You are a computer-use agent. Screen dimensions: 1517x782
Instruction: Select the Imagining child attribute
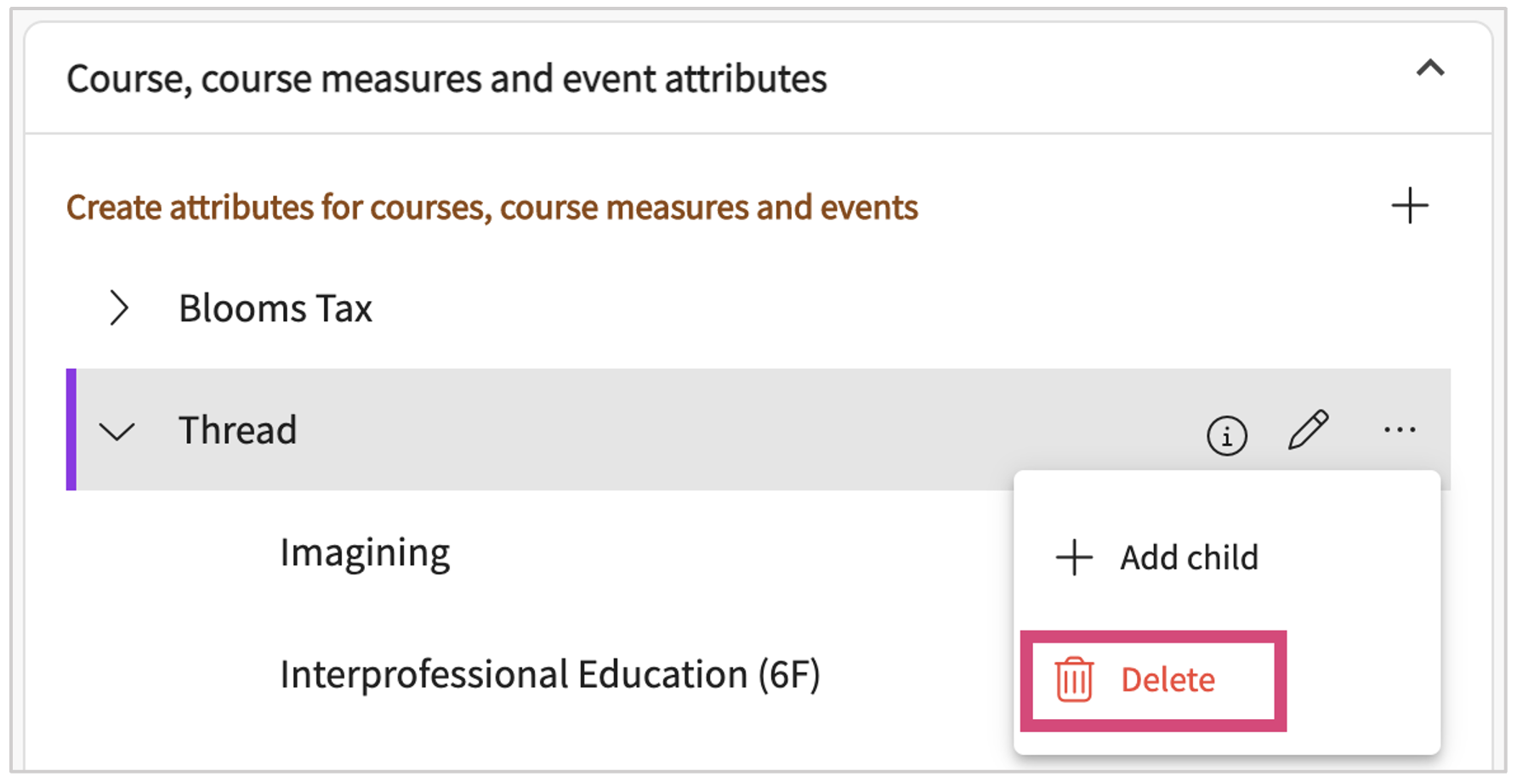pos(365,553)
